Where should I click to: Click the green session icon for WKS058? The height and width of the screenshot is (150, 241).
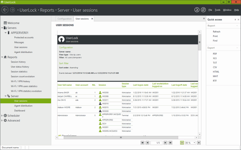[x=100, y=93]
